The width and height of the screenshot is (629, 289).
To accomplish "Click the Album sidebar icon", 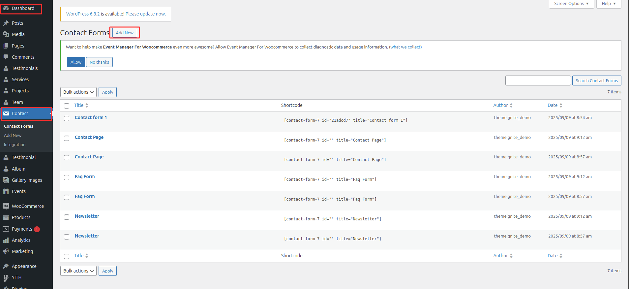I will (x=6, y=169).
